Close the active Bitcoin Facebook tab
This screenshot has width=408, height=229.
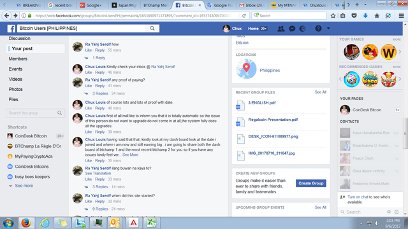tap(200, 5)
